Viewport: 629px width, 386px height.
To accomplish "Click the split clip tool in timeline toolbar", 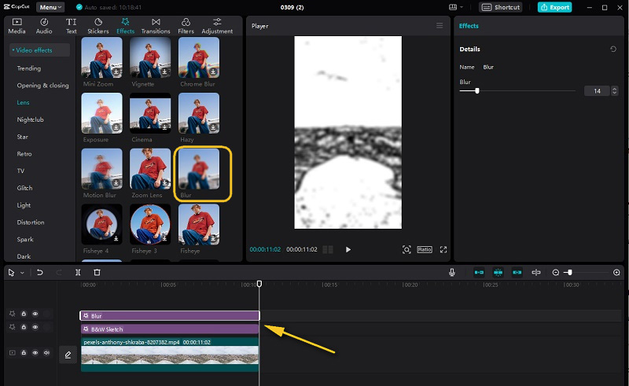I will coord(78,273).
